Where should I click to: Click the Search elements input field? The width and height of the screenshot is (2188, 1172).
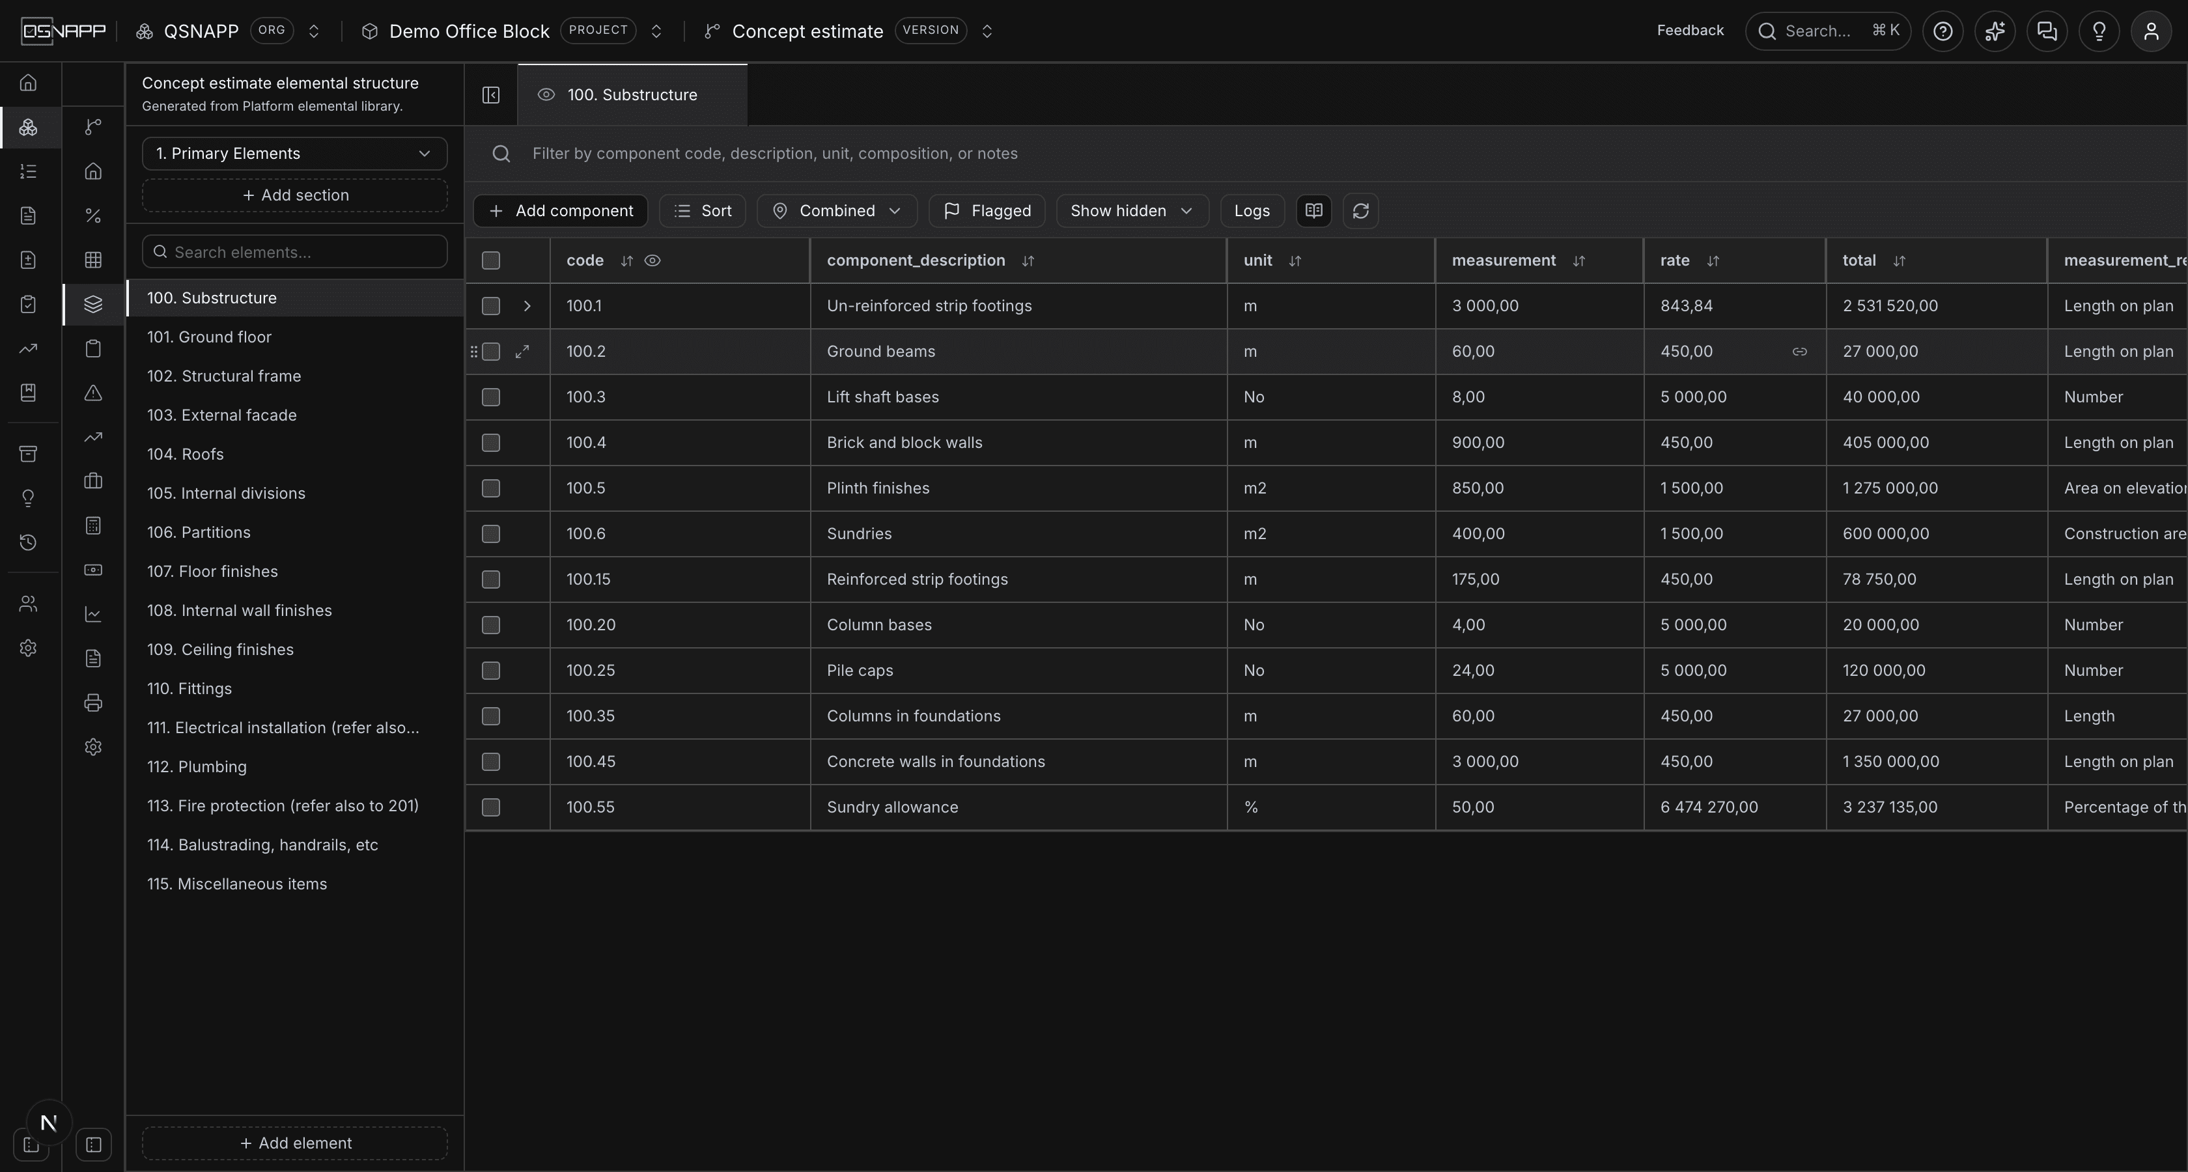point(295,252)
